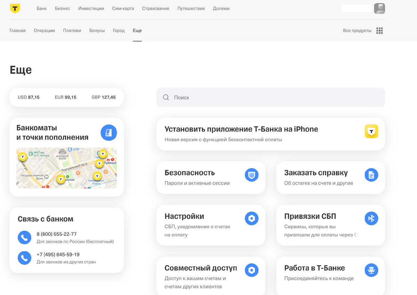Open Долями in the top menu
The image size is (417, 295).
221,8
